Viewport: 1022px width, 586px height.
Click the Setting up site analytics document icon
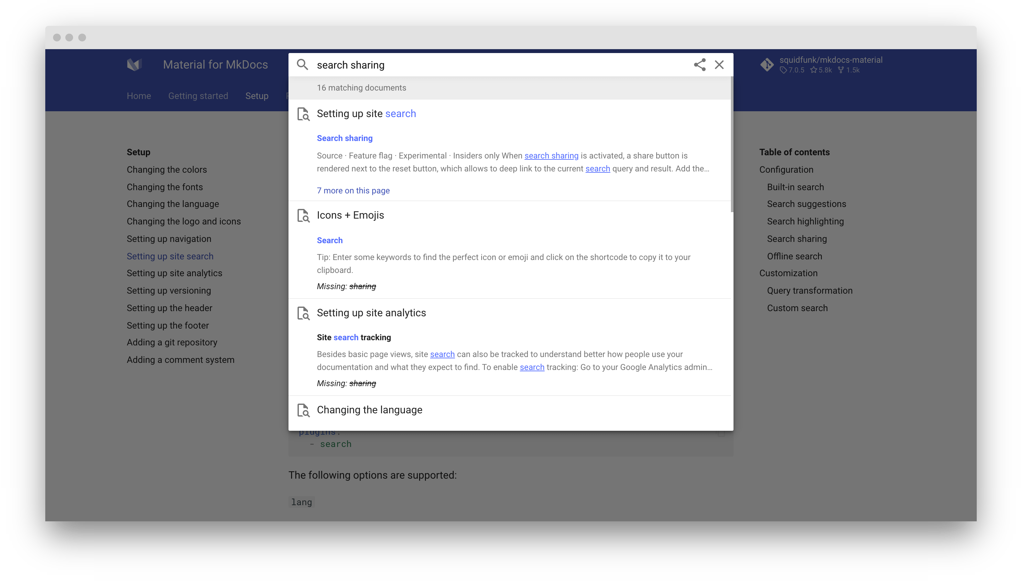303,313
